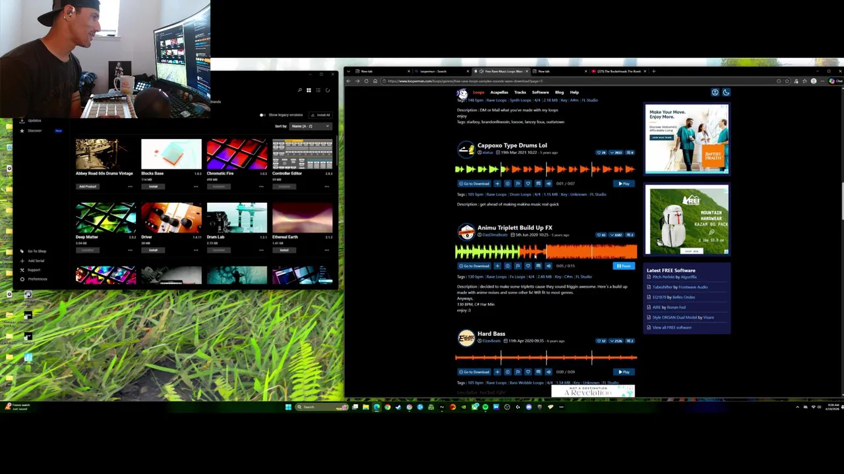Click plus icon under Cappoxo Type Drums
This screenshot has height=474, width=844.
[497, 184]
